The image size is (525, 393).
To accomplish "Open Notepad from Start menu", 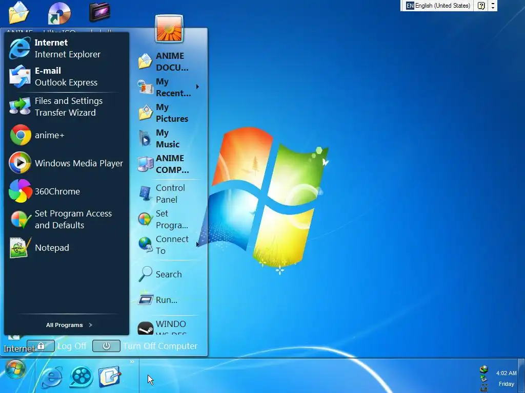I will [x=66, y=248].
